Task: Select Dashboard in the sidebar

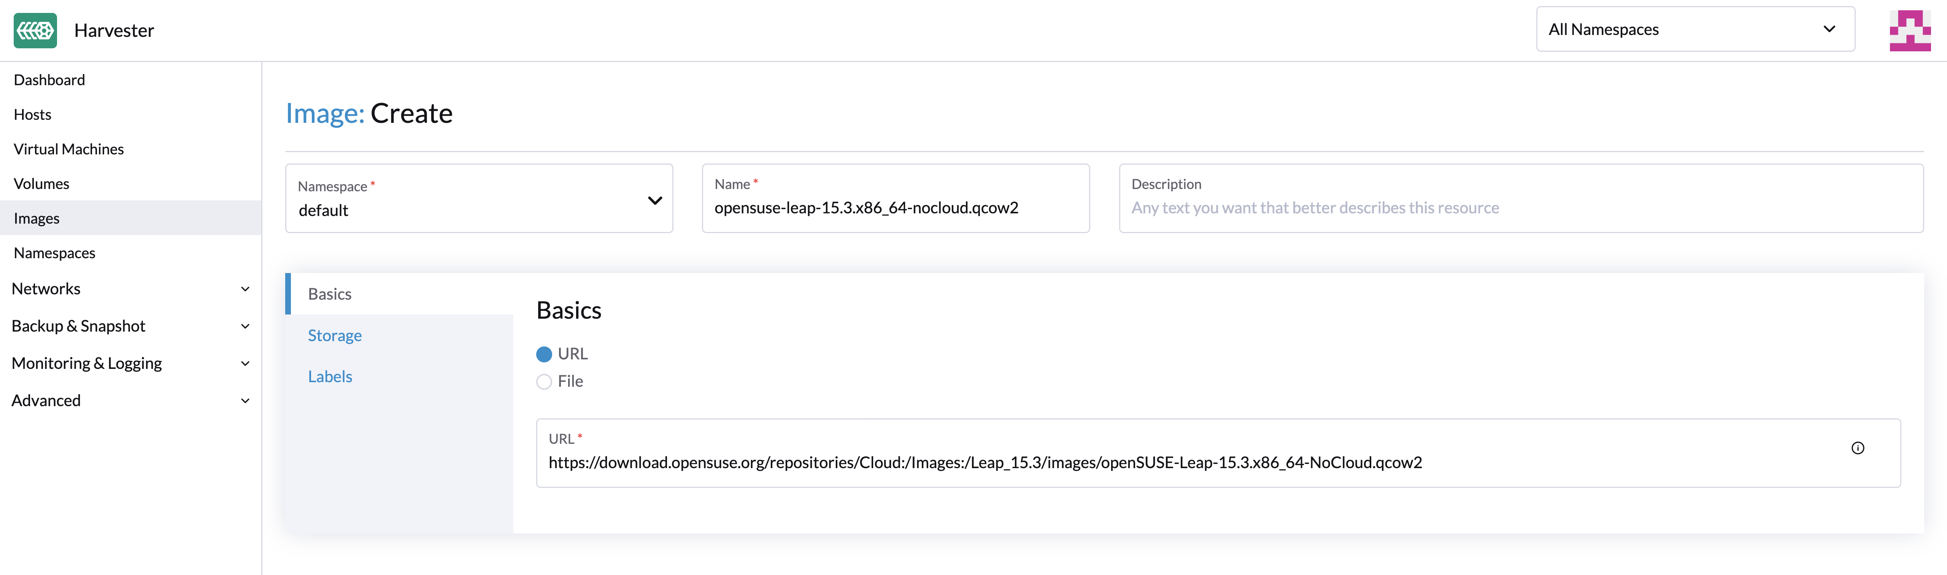Action: [49, 79]
